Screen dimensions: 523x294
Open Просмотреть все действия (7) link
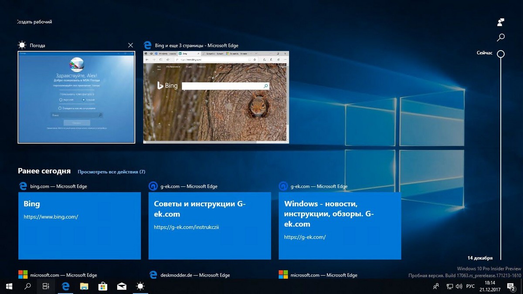point(112,172)
